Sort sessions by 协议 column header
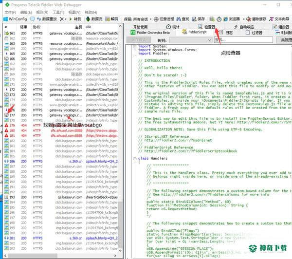This screenshot has height=259, width=292. pyautogui.click(x=36, y=27)
